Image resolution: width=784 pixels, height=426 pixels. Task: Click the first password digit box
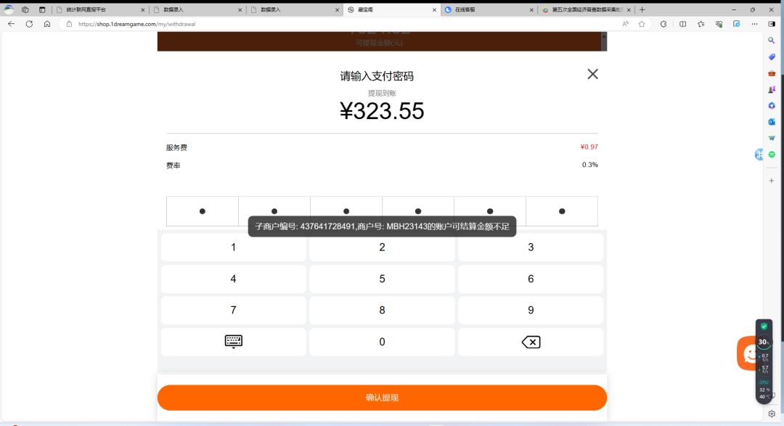coord(202,211)
